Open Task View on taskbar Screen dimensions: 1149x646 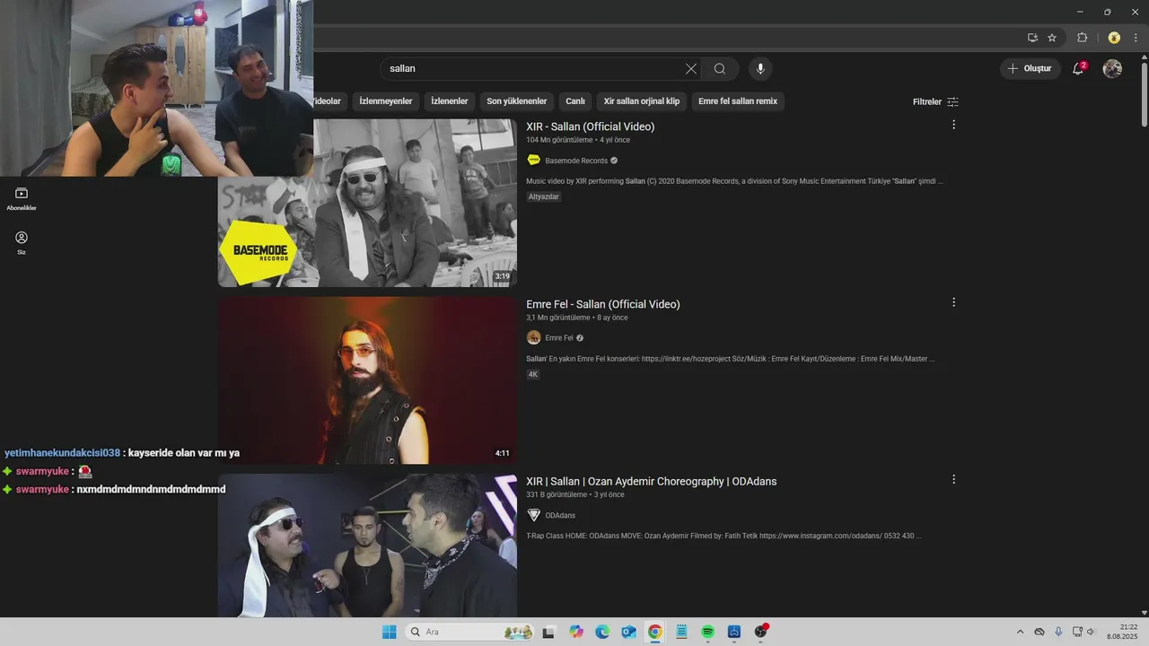[548, 632]
